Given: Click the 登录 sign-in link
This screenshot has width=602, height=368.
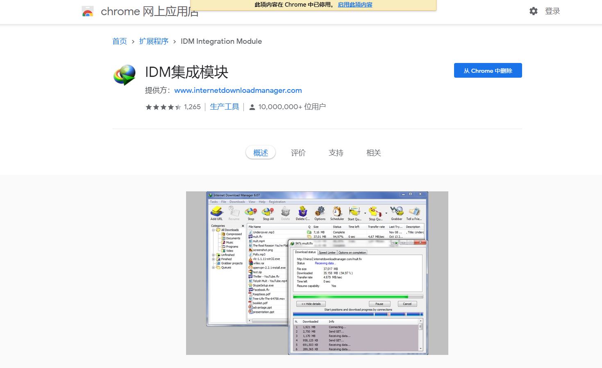Looking at the screenshot, I should [x=552, y=11].
